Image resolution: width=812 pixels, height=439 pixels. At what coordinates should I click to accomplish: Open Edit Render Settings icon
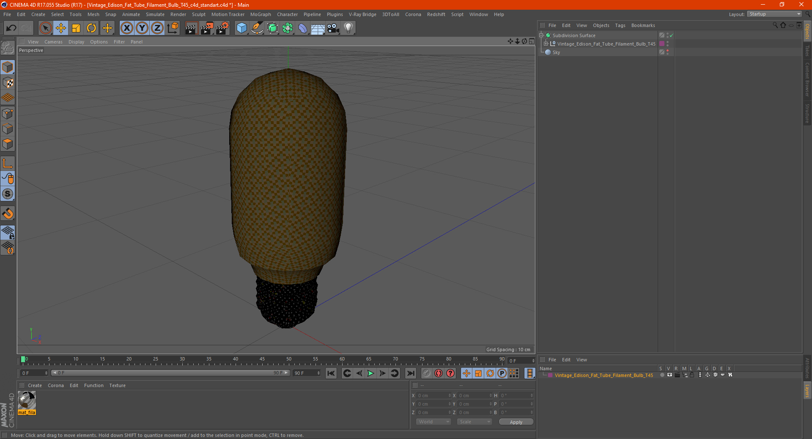pos(222,28)
